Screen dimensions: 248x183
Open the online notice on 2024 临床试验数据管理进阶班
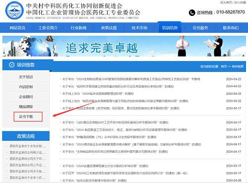(98, 94)
